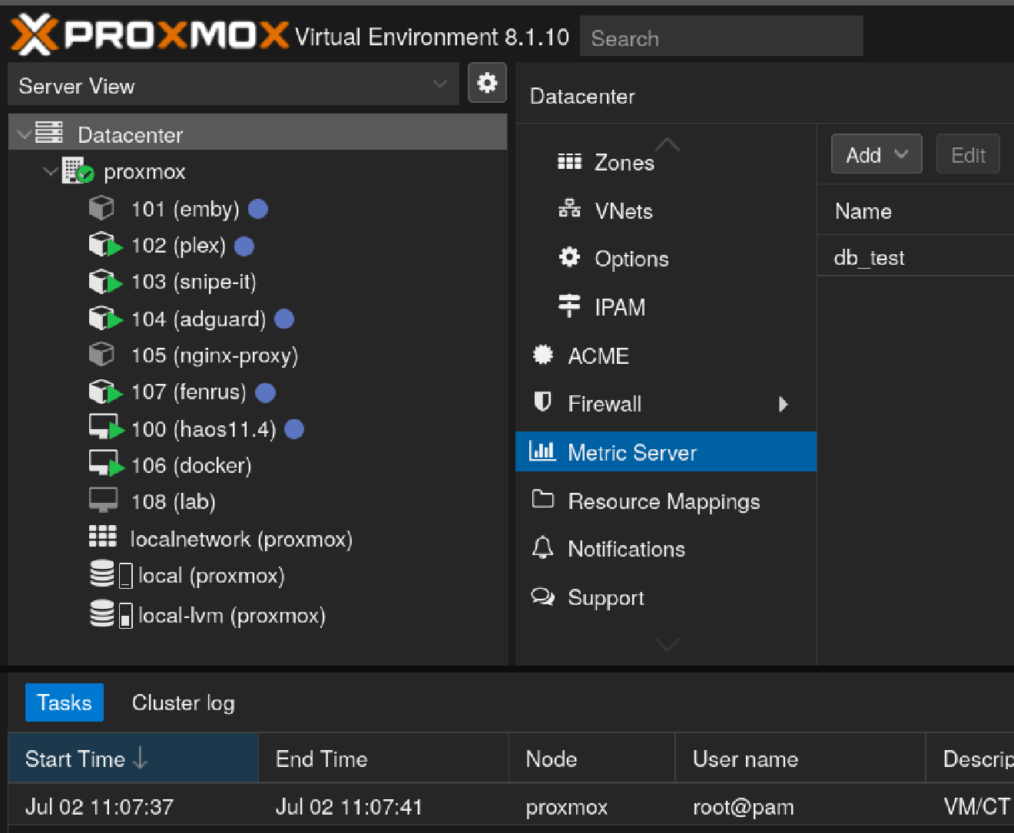1014x833 pixels.
Task: Open the Support chat icon
Action: (542, 597)
